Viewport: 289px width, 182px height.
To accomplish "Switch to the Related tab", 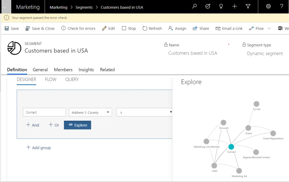I will pyautogui.click(x=108, y=70).
